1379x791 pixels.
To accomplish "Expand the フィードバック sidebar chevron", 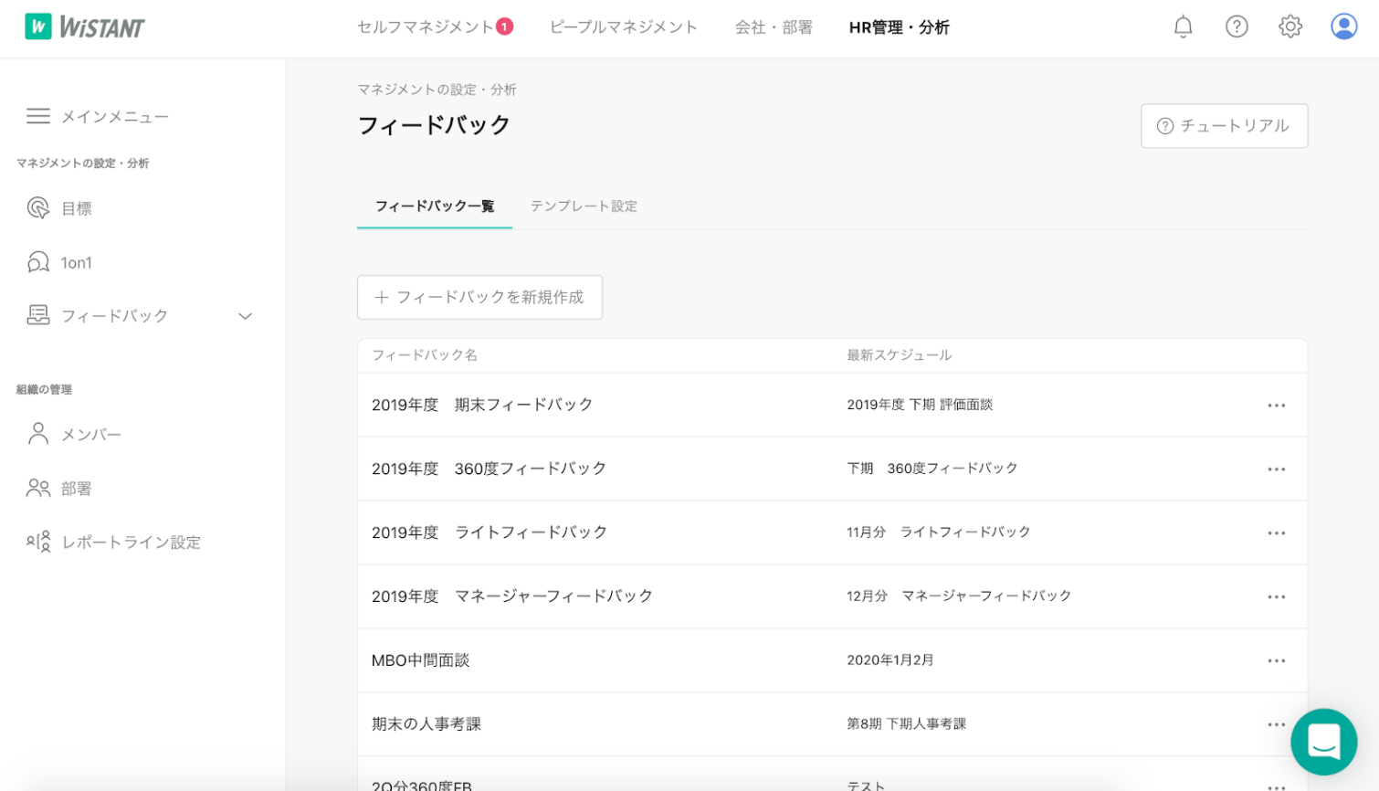I will click(x=245, y=316).
